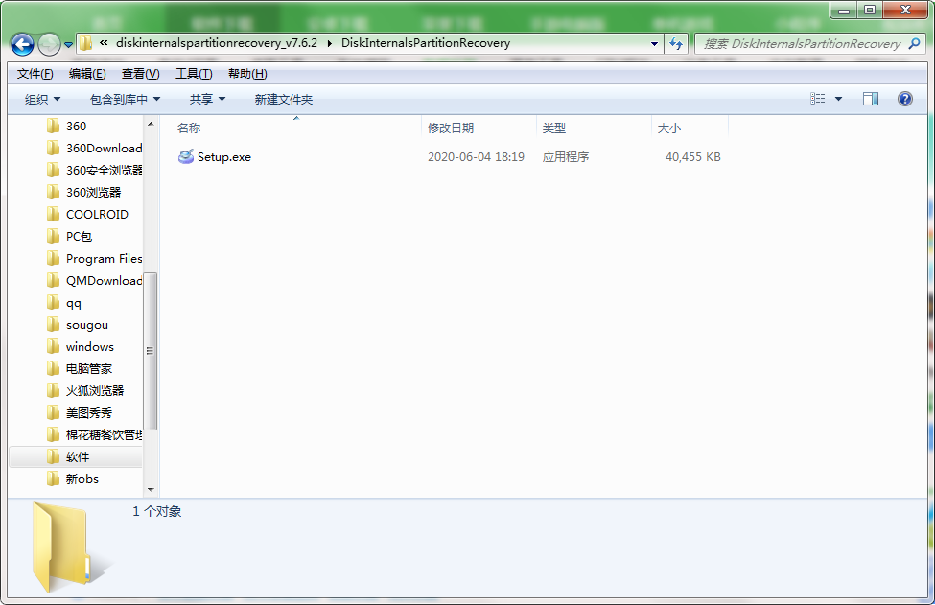Select the sougou folder

(x=78, y=325)
